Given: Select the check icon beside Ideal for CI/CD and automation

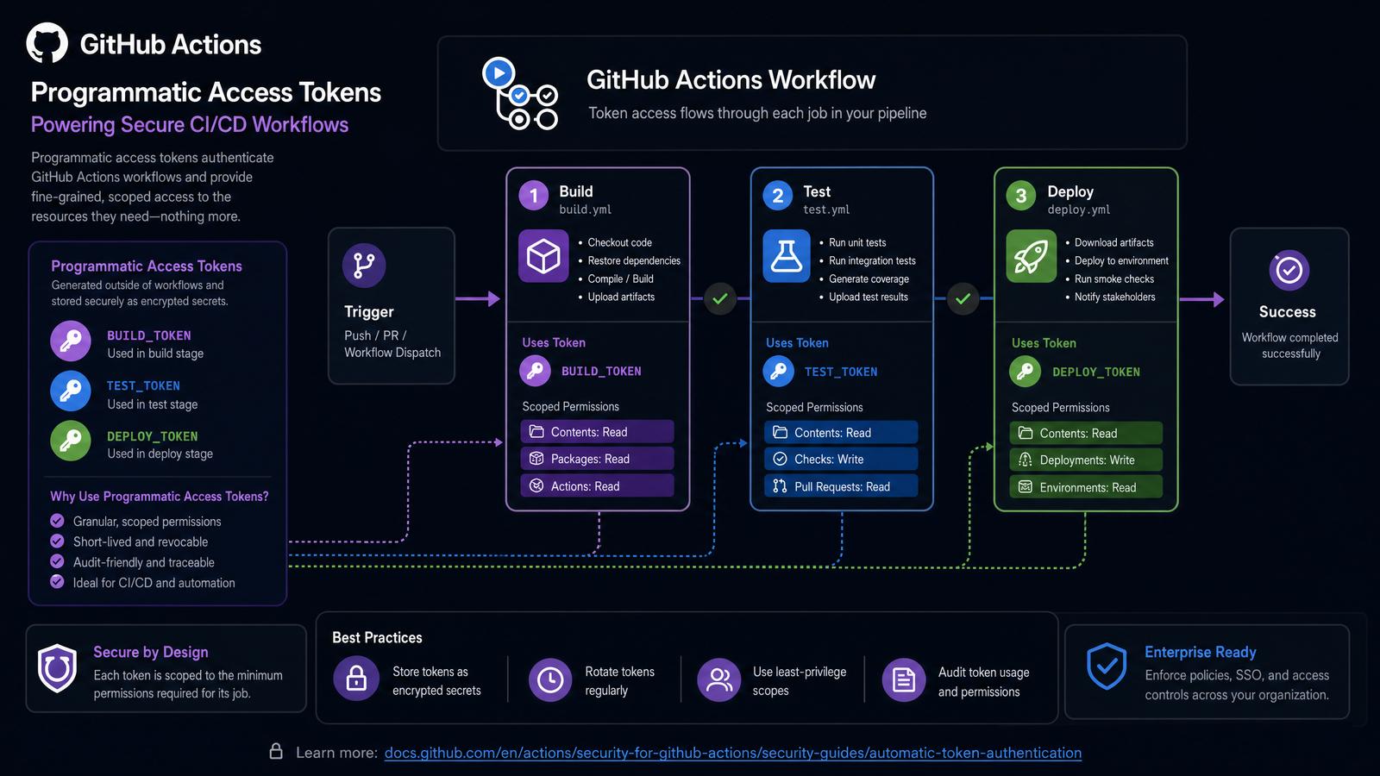Looking at the screenshot, I should pyautogui.click(x=57, y=582).
